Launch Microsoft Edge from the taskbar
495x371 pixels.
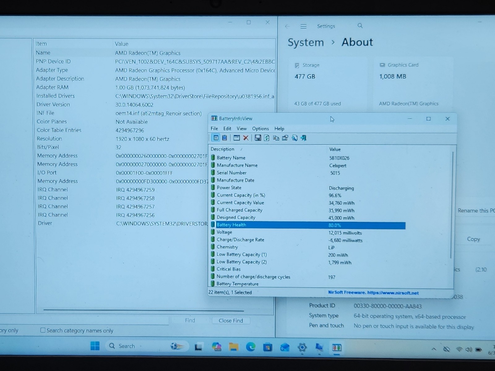click(251, 347)
